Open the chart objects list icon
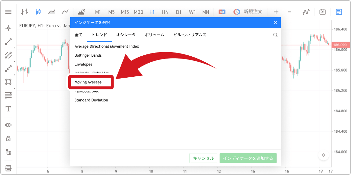The height and width of the screenshot is (175, 351). point(306,12)
